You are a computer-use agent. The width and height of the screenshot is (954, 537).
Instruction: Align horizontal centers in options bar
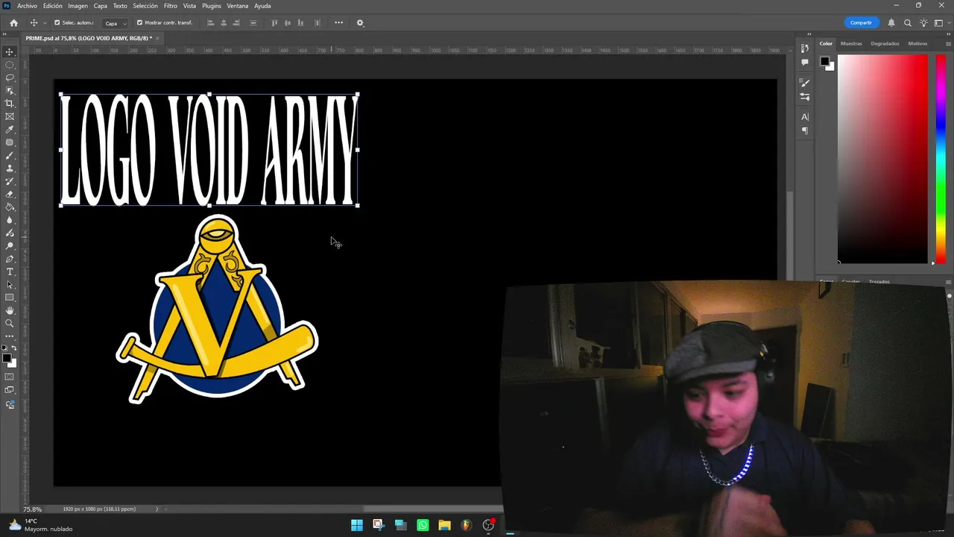[x=224, y=23]
